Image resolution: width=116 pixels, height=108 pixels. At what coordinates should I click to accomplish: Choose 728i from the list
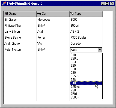(x=86, y=90)
